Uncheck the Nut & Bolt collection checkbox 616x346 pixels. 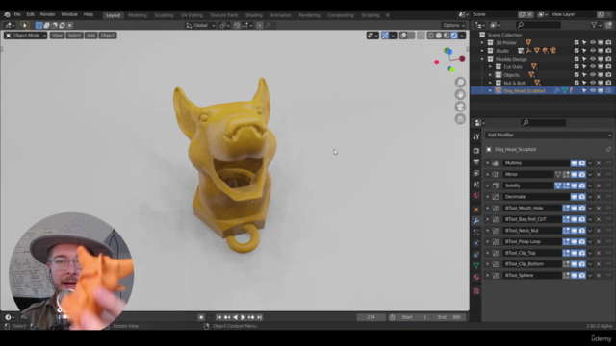point(577,83)
